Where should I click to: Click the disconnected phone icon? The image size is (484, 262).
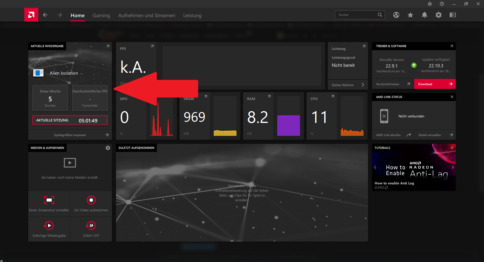384,116
